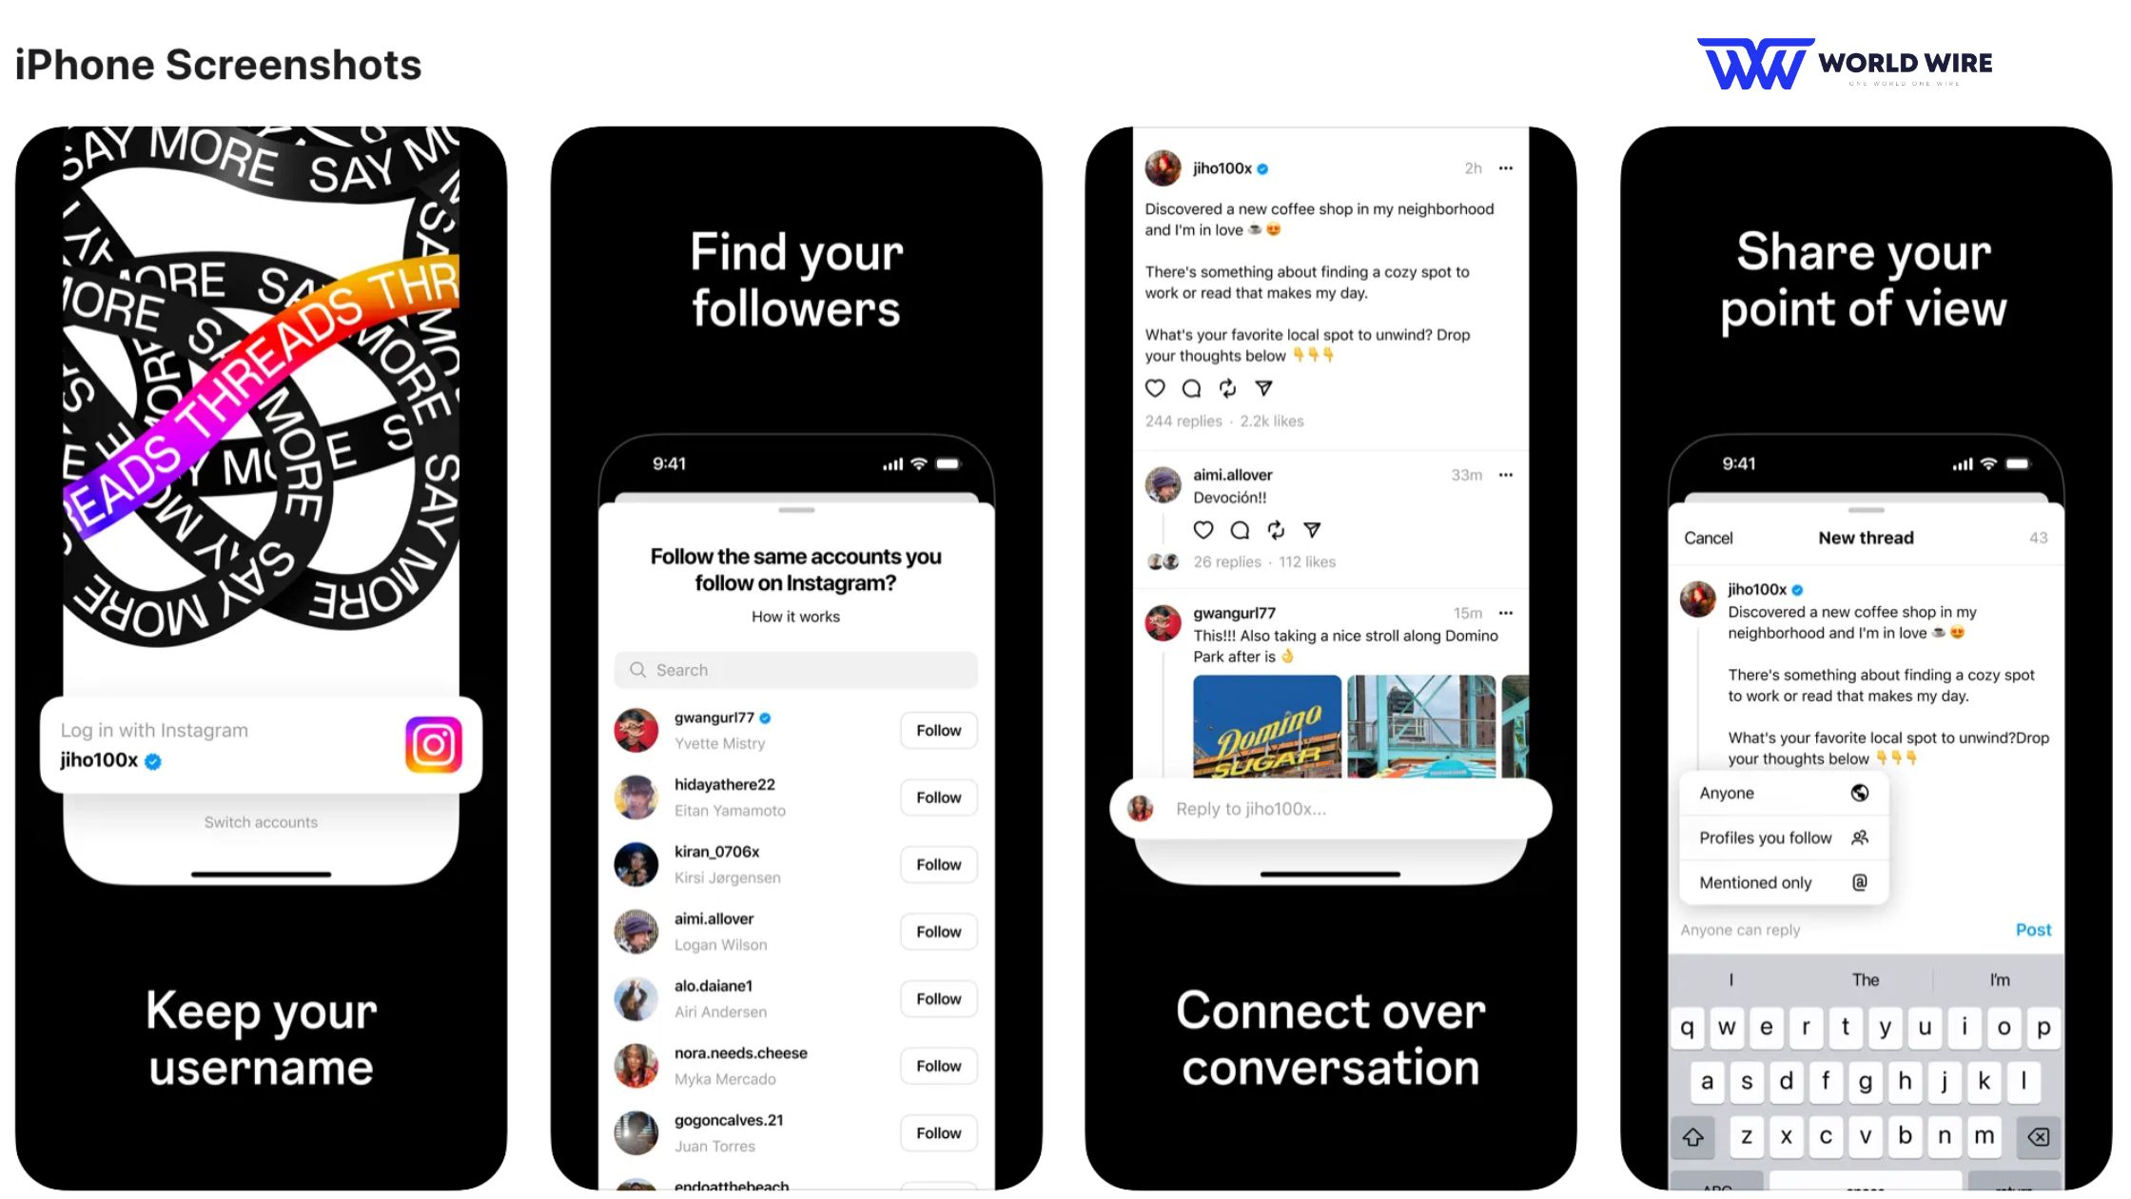Toggle Switch accounts option on login screen

click(262, 821)
